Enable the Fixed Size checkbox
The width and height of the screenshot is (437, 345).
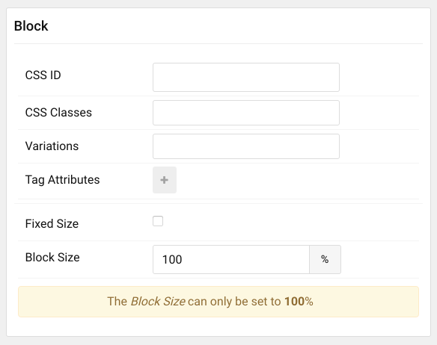(158, 221)
